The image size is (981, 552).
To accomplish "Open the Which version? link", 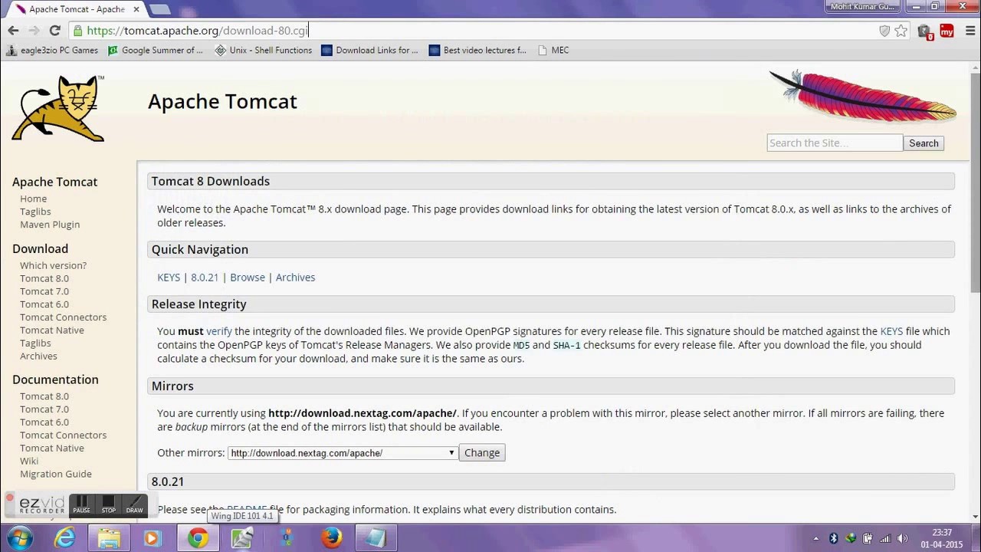I will 53,265.
